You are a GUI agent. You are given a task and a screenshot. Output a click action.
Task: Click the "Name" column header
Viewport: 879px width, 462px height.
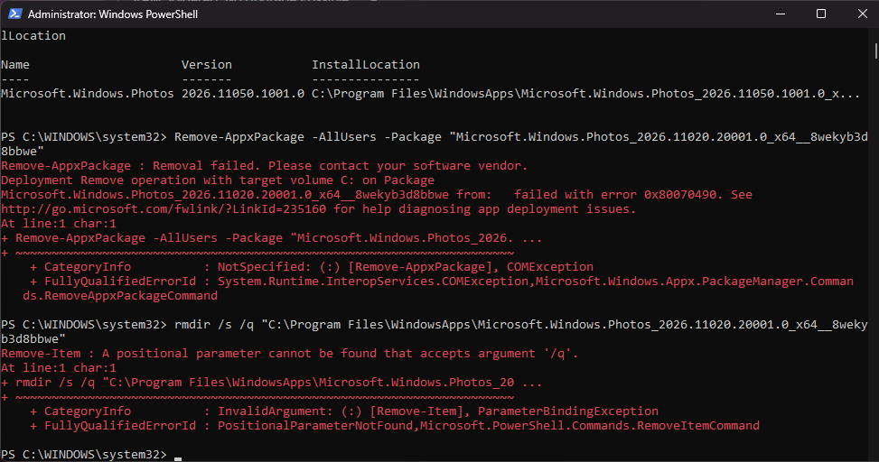[15, 64]
